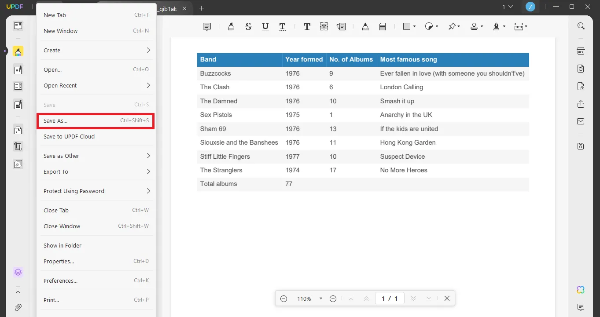Click the OCR recognize text icon
The height and width of the screenshot is (317, 600).
pyautogui.click(x=581, y=51)
